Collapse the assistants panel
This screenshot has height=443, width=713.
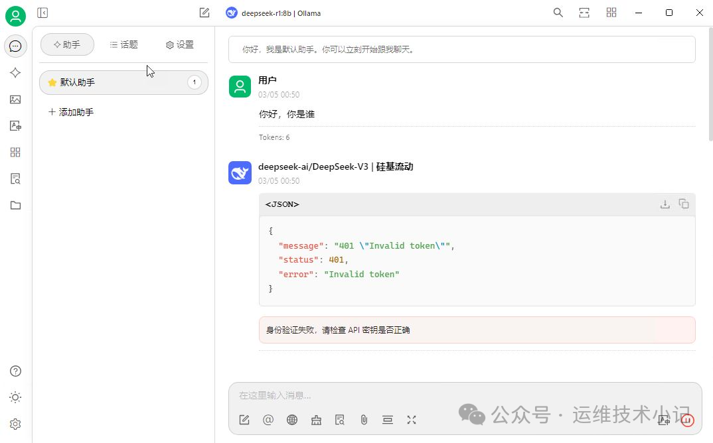42,13
